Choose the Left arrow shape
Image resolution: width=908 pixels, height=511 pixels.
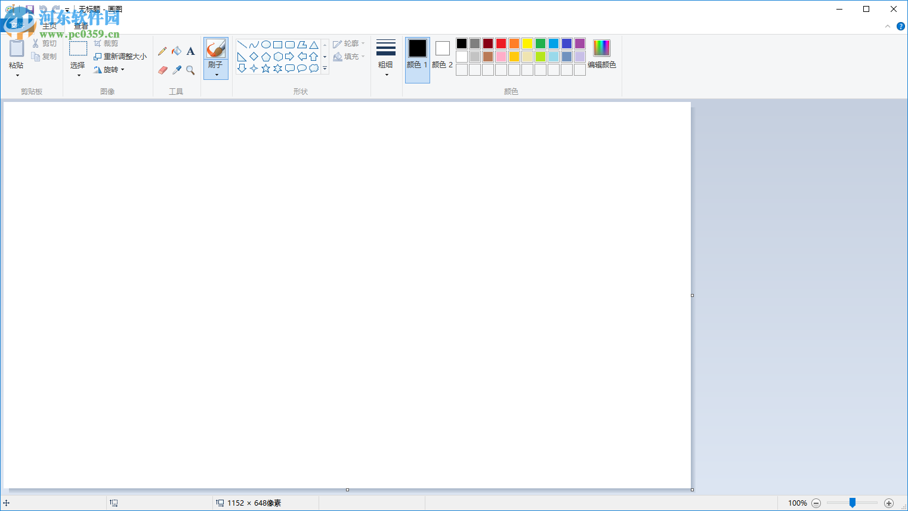pos(301,57)
